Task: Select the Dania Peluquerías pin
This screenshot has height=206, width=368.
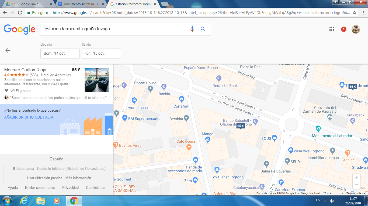Action: [x=266, y=164]
